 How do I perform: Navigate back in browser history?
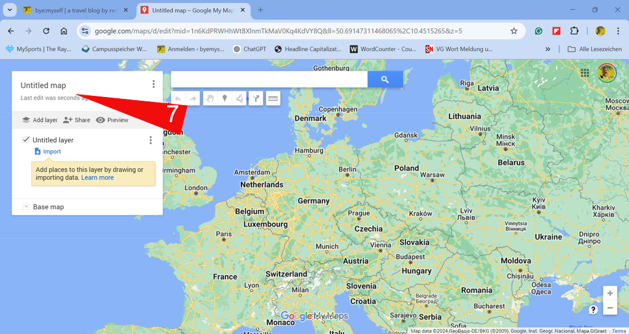point(11,31)
